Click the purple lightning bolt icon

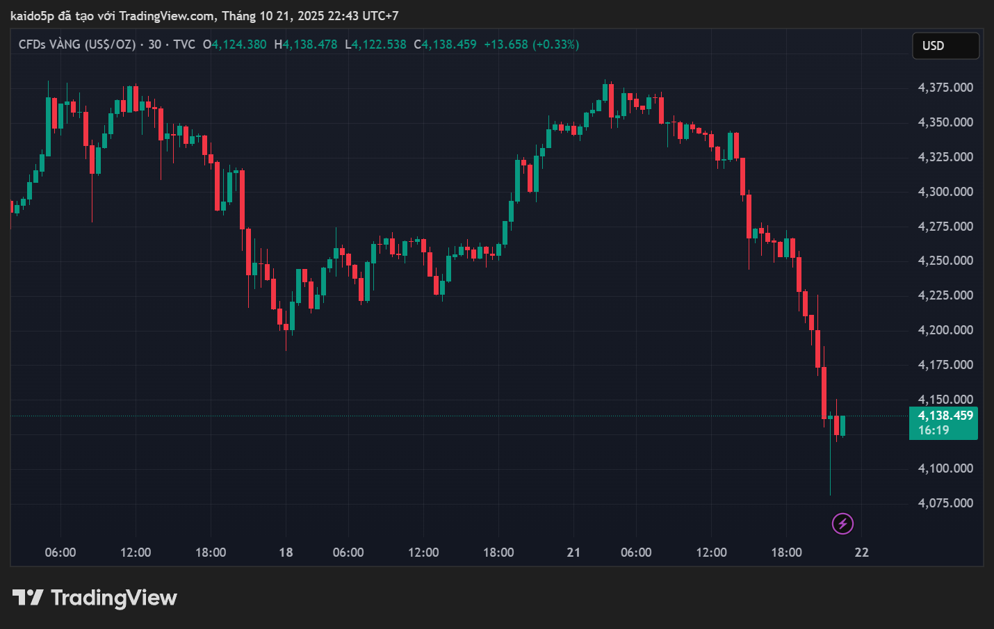coord(842,523)
